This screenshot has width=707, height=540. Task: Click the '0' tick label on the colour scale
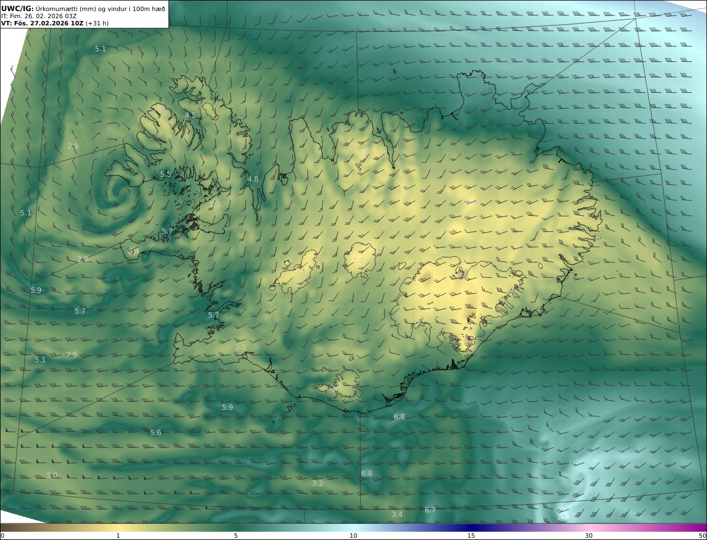coord(2,536)
